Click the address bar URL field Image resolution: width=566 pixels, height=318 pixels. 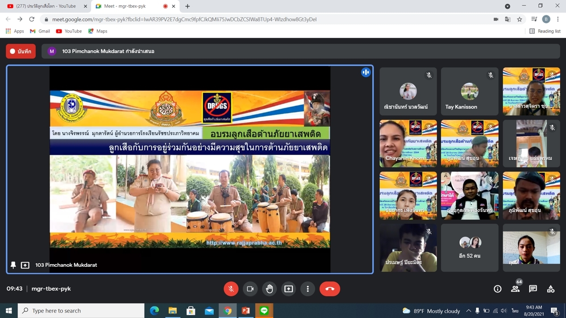[x=268, y=19]
